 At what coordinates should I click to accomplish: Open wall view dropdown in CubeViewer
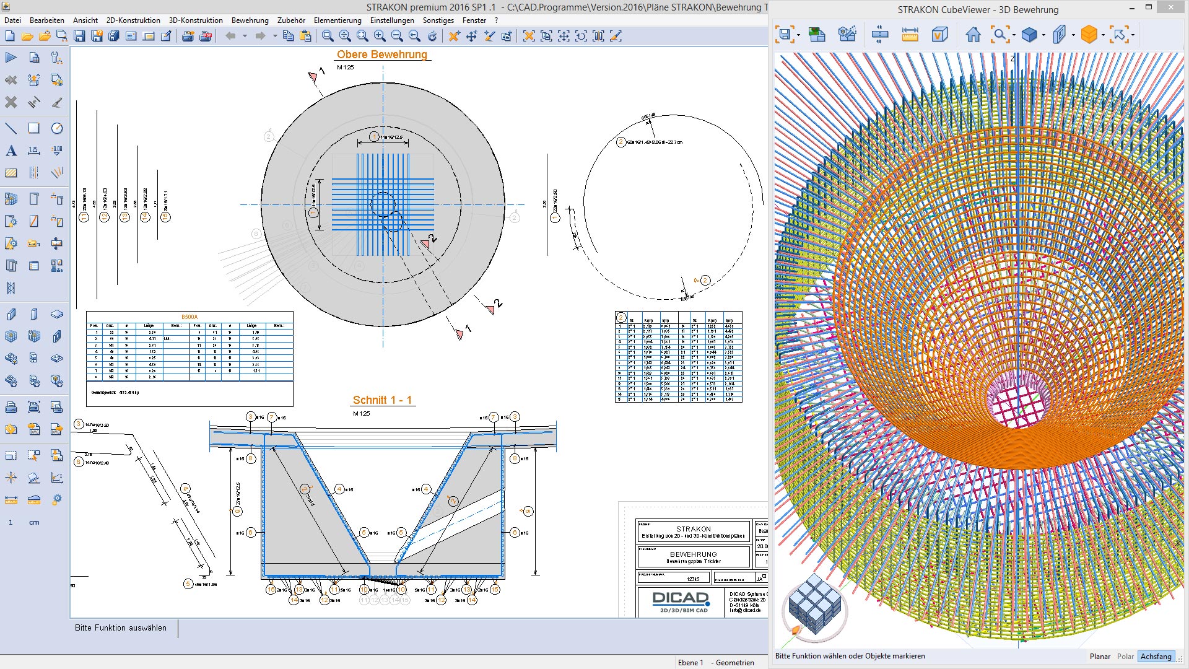[1073, 35]
